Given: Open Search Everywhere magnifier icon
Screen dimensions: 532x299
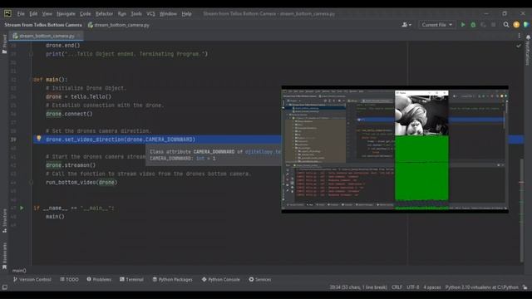Looking at the screenshot, I should point(506,25).
